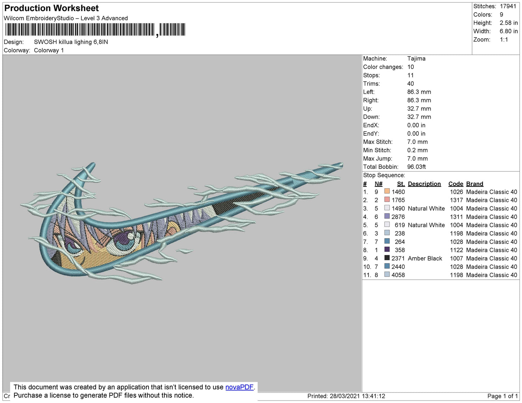Open the novaPDF link in the notice
The height and width of the screenshot is (403, 522).
[x=239, y=387]
